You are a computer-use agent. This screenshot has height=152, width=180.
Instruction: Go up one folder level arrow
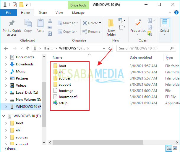point(28,48)
